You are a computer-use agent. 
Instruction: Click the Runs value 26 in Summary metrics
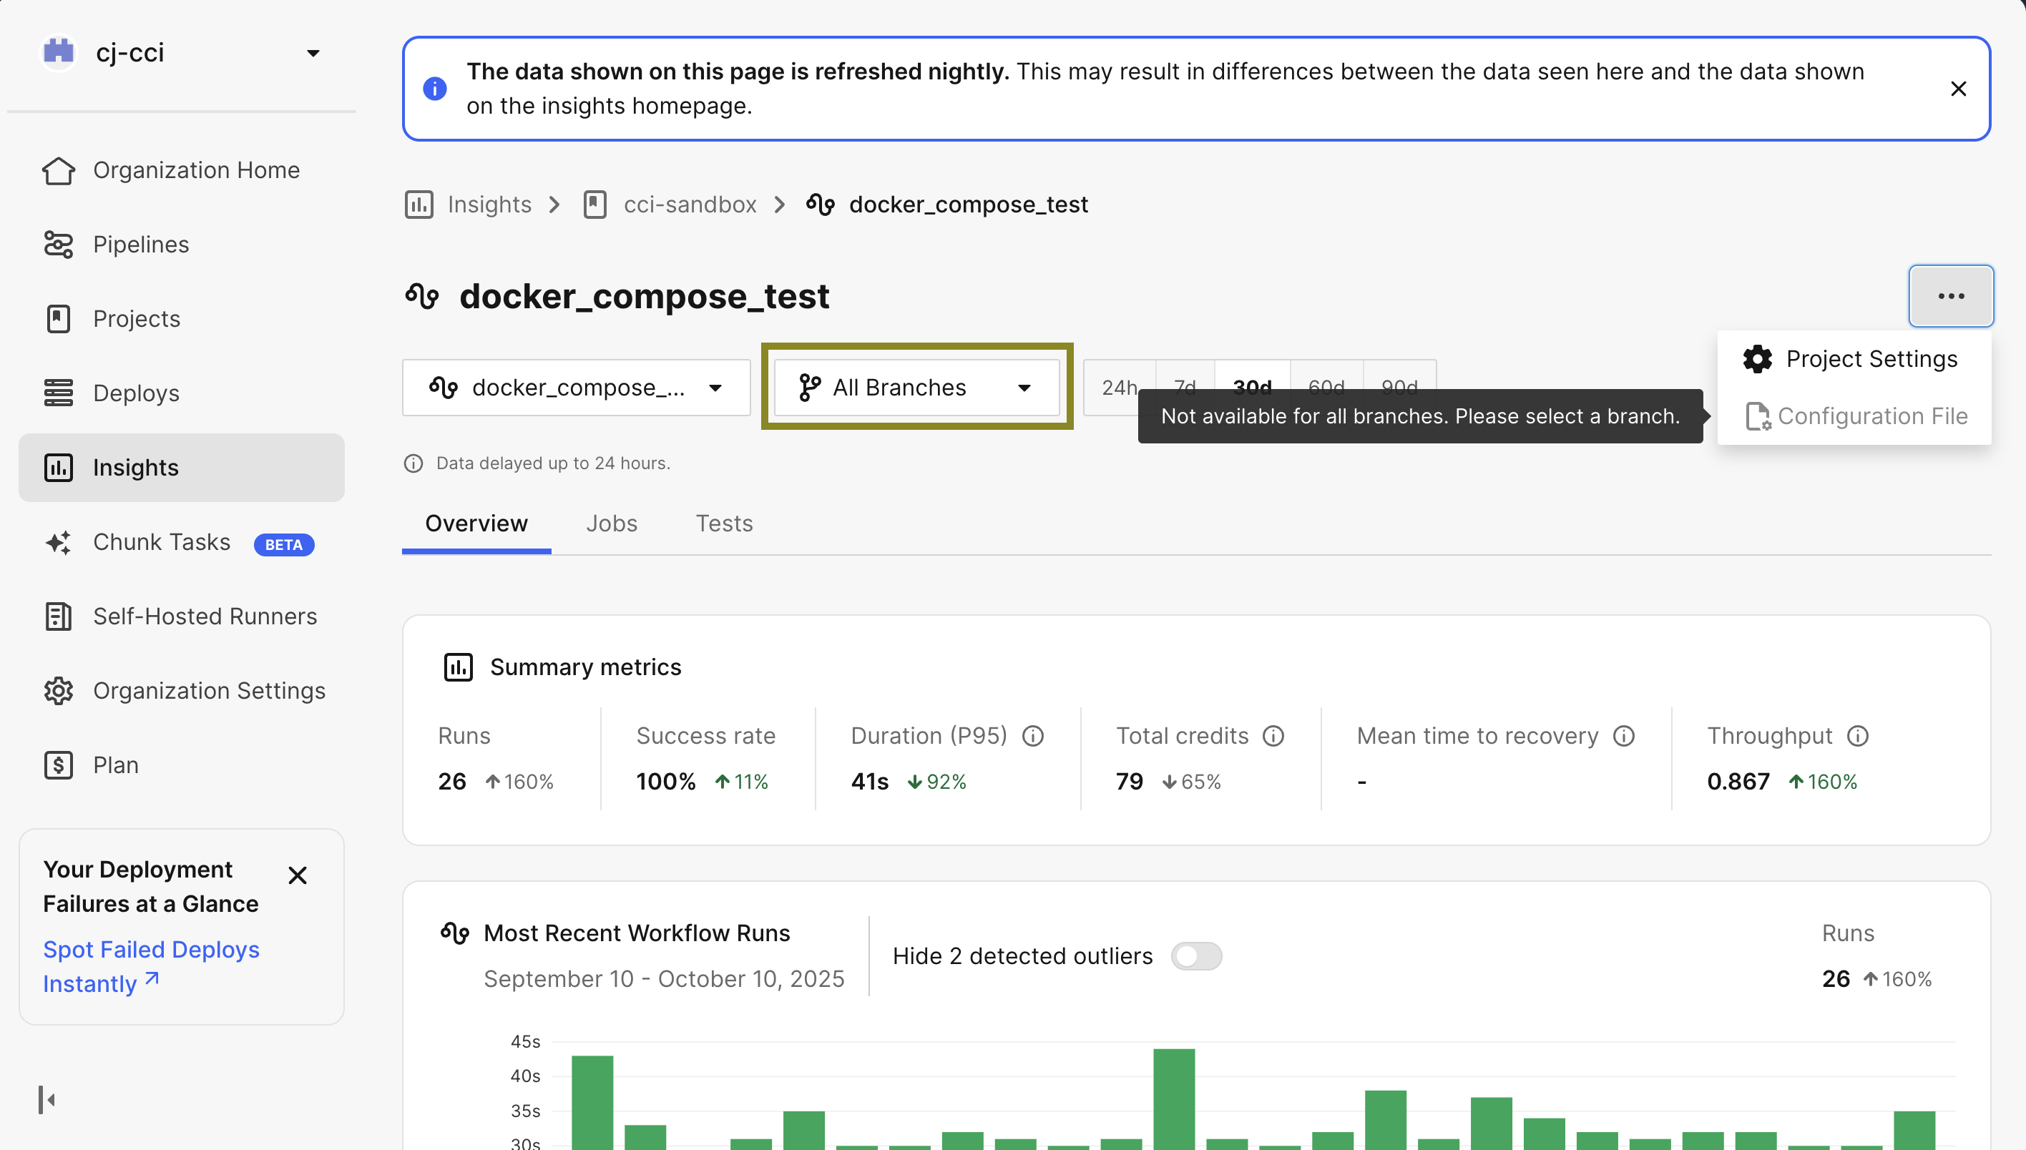452,782
